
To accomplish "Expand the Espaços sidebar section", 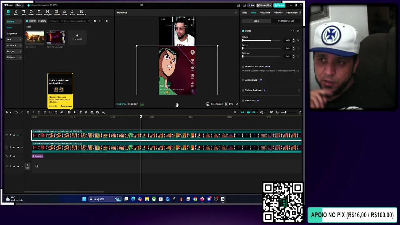I will tap(14, 51).
